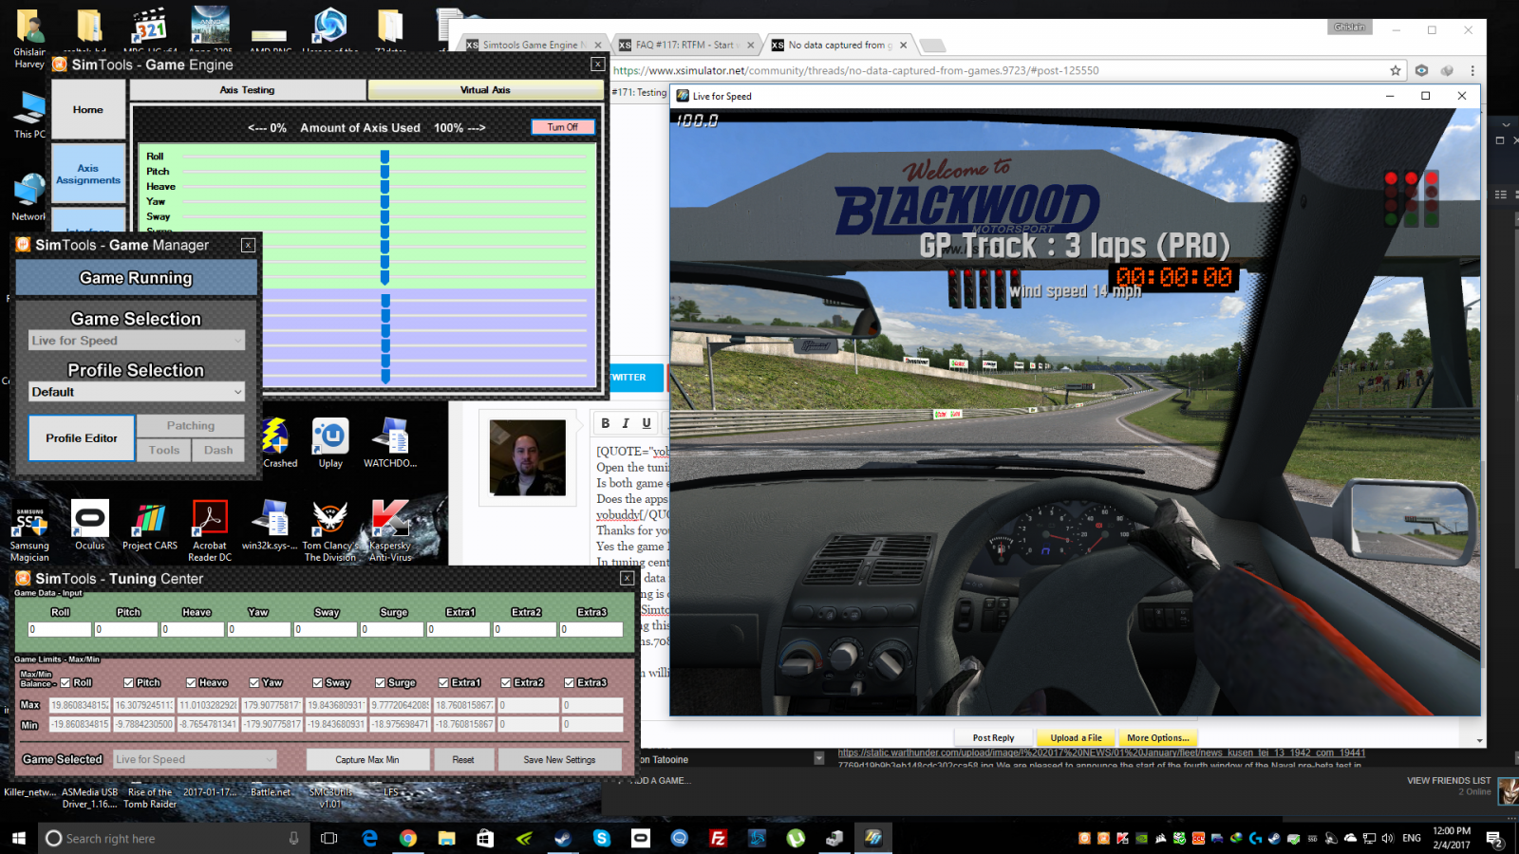Screen dimensions: 1519x854
Task: Toggle the Heave max/min balance checkbox
Action: tap(191, 682)
